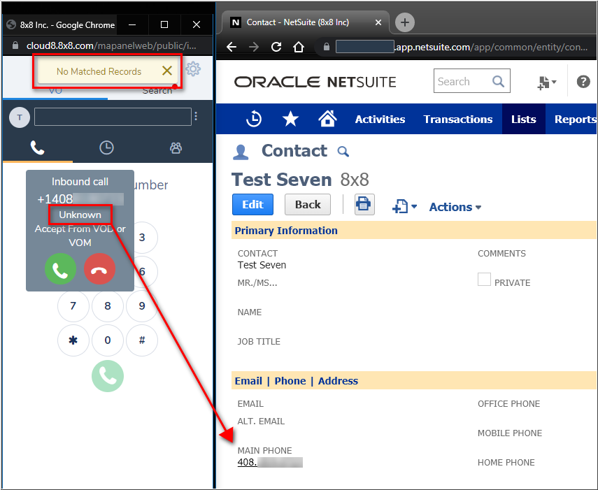
Task: Open the 8x8 call history clock tab
Action: coord(106,147)
